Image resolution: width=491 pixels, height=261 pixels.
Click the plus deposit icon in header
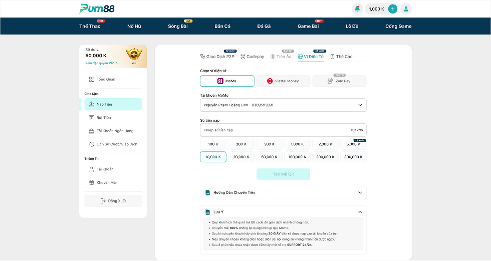click(x=393, y=9)
